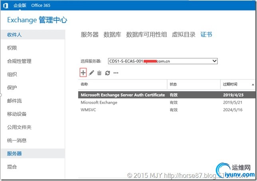This screenshot has height=181, width=257.
Task: Click expiry date 2019/4/25
Action: point(233,95)
